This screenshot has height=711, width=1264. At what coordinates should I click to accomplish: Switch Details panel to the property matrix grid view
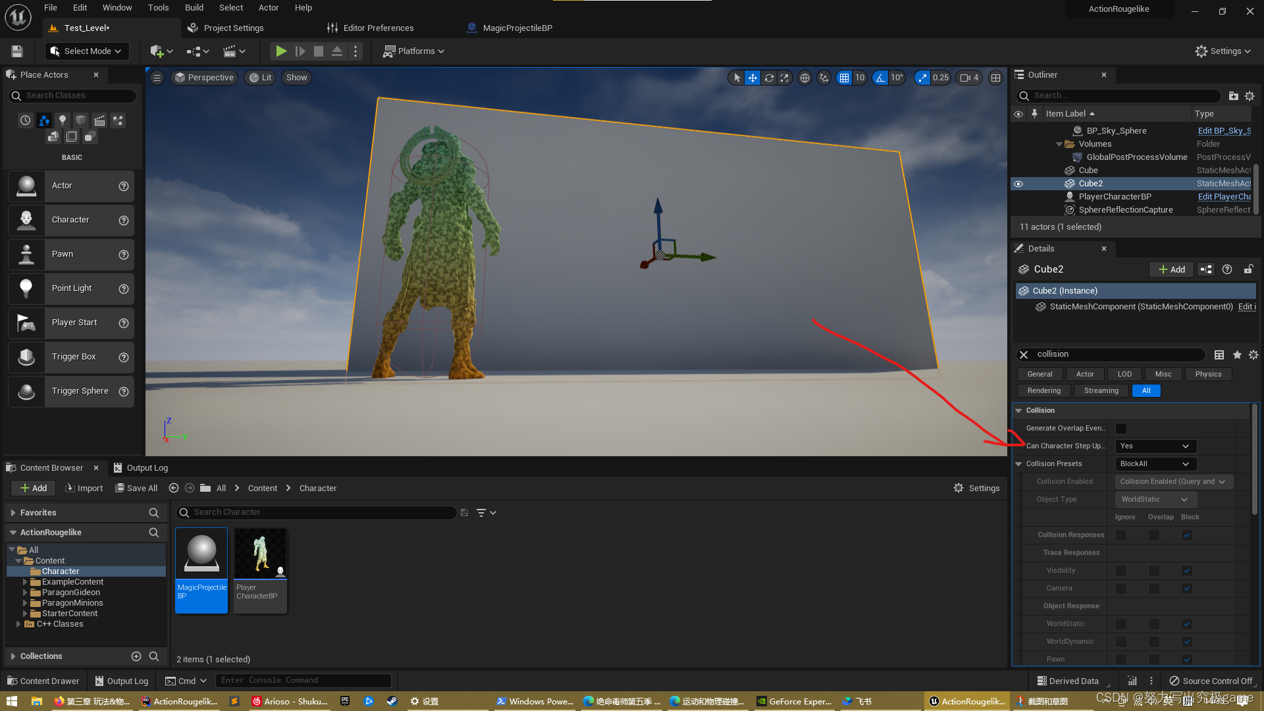[1219, 355]
